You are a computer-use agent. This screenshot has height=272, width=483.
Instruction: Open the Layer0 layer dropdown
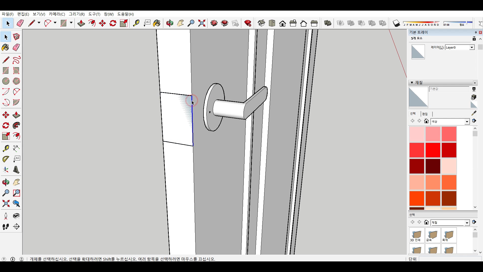click(x=472, y=47)
